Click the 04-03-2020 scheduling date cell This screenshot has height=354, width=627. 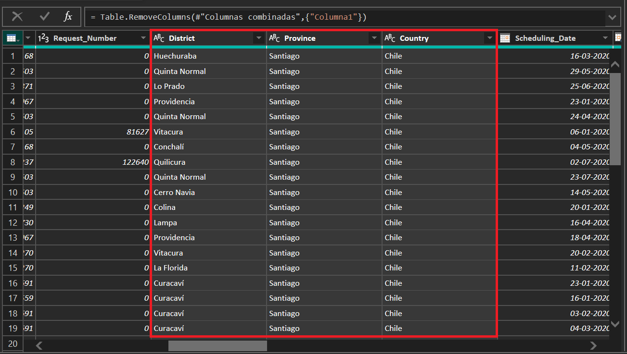tap(553, 329)
